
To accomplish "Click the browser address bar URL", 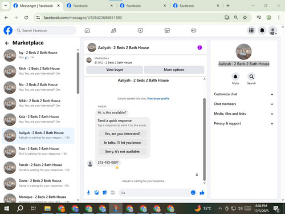I will [83, 18].
